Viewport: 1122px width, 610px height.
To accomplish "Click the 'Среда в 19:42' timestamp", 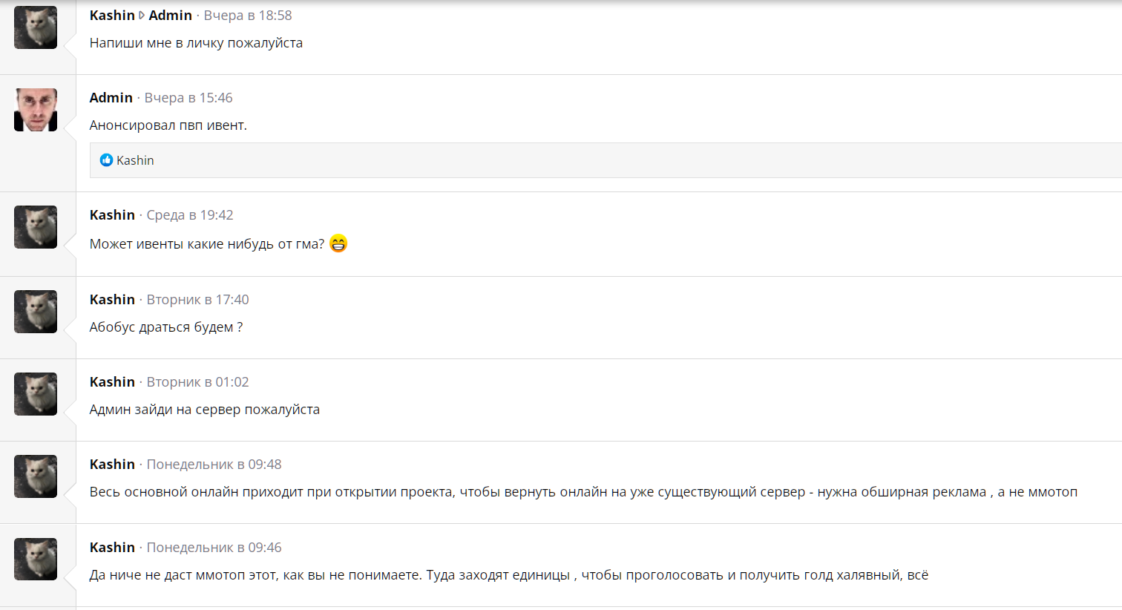I will point(190,215).
